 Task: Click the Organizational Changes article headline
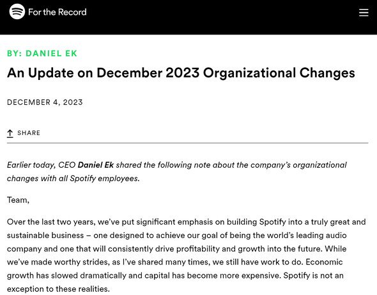click(181, 73)
